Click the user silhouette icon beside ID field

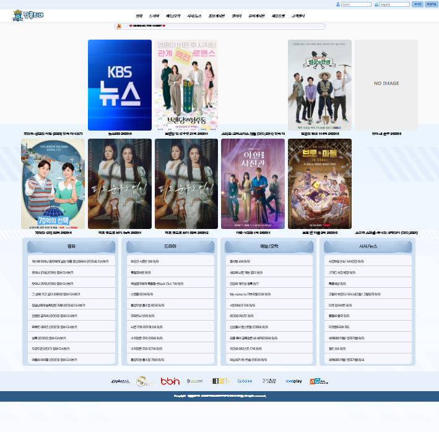(x=338, y=4)
